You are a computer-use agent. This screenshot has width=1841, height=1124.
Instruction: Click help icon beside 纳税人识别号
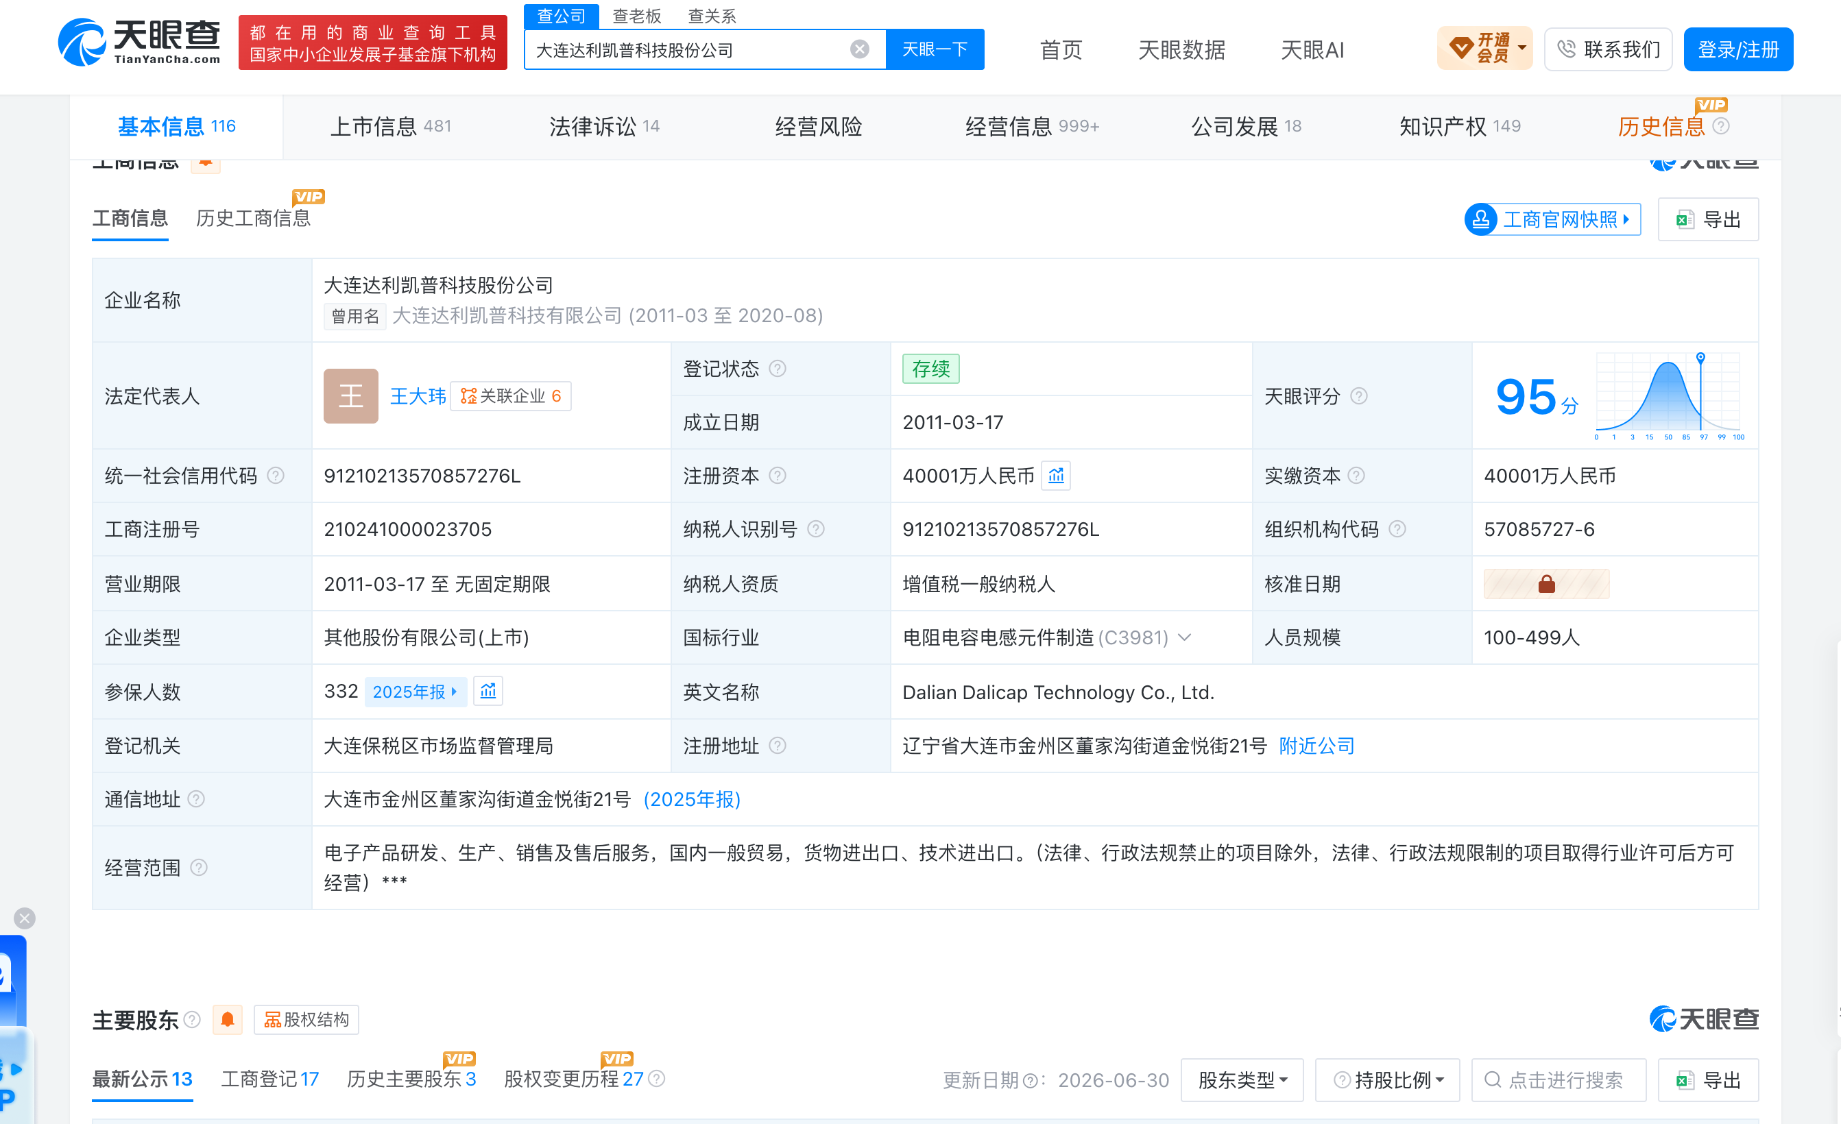[816, 530]
